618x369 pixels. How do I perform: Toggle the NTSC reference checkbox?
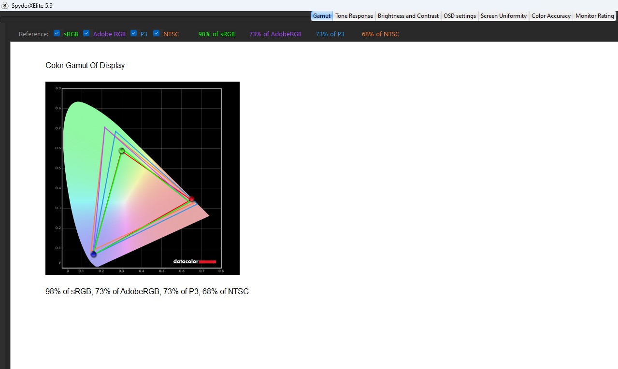click(x=156, y=33)
